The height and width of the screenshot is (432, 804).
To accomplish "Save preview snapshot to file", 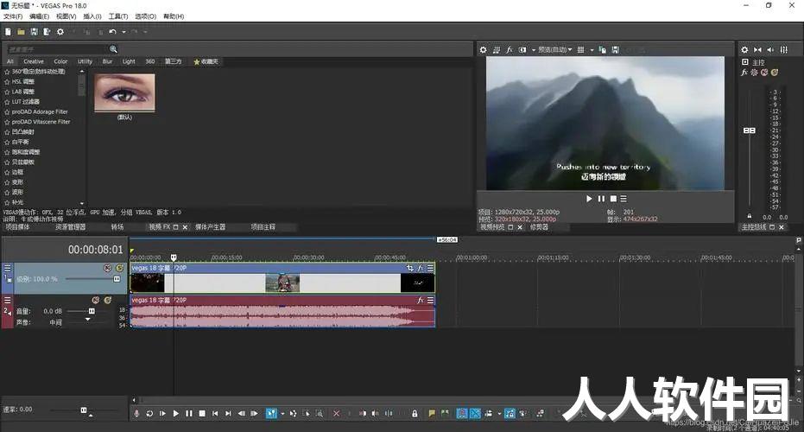I will (x=615, y=50).
